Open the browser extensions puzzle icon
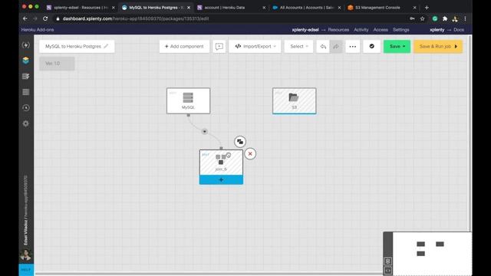Viewport: 491px width, 276px height. tap(445, 18)
